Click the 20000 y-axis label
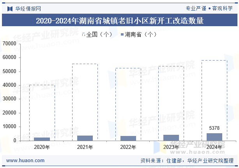Viewport: 239px width, 168px height. [x=9, y=113]
